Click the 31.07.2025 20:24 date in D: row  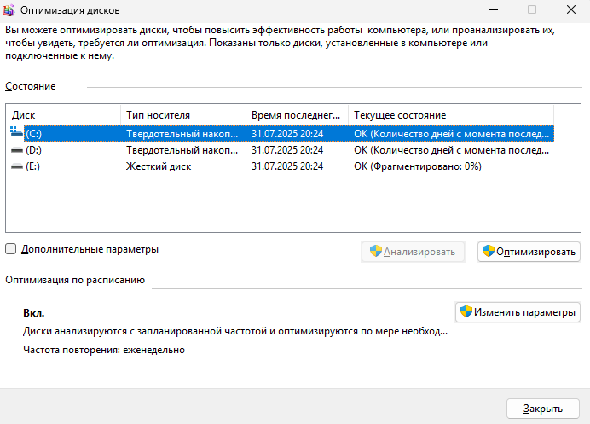click(287, 150)
